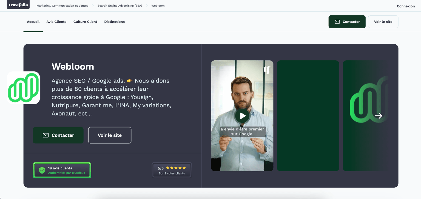Open the Connexion login link
The width and height of the screenshot is (421, 199).
pyautogui.click(x=406, y=6)
